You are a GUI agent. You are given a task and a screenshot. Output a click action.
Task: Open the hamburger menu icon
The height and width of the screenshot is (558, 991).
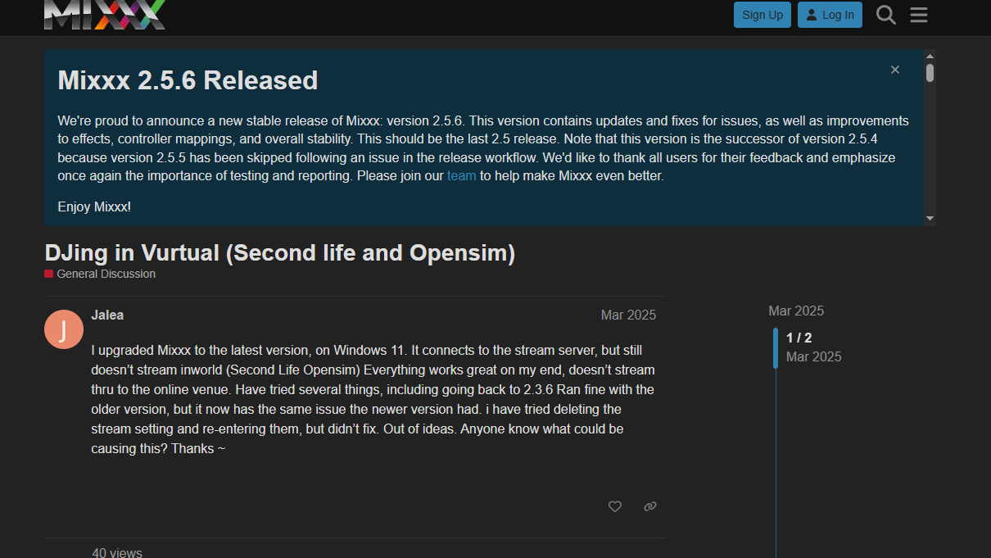(919, 15)
